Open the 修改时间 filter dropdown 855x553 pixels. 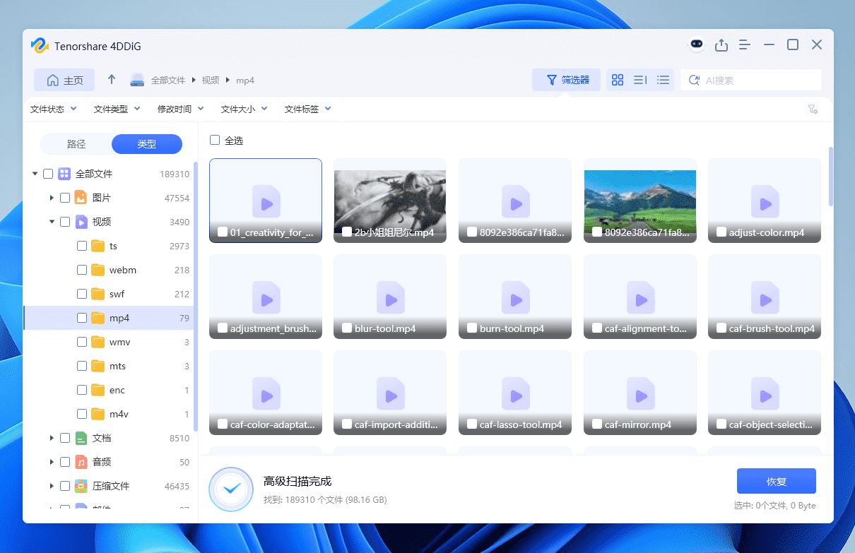point(182,109)
